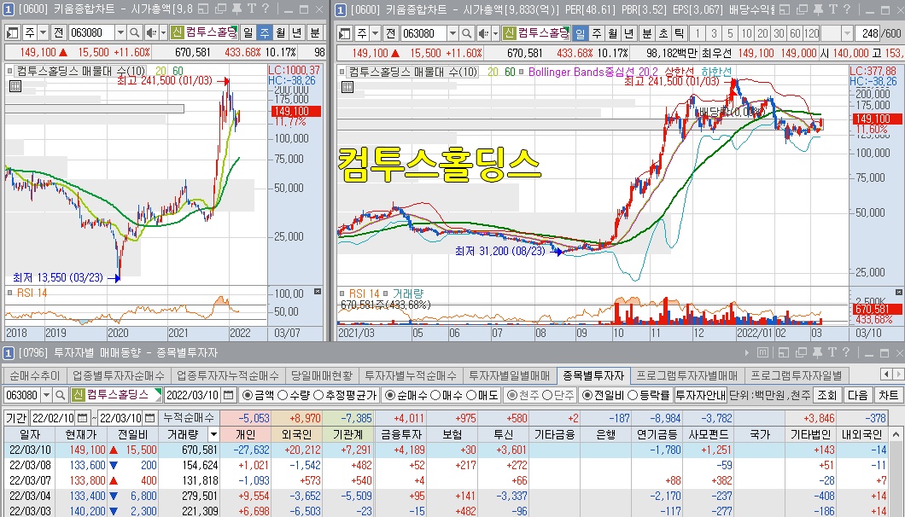The image size is (905, 517).
Task: Open the speaker dropdown arrow in the left chart
Action: pos(163,33)
